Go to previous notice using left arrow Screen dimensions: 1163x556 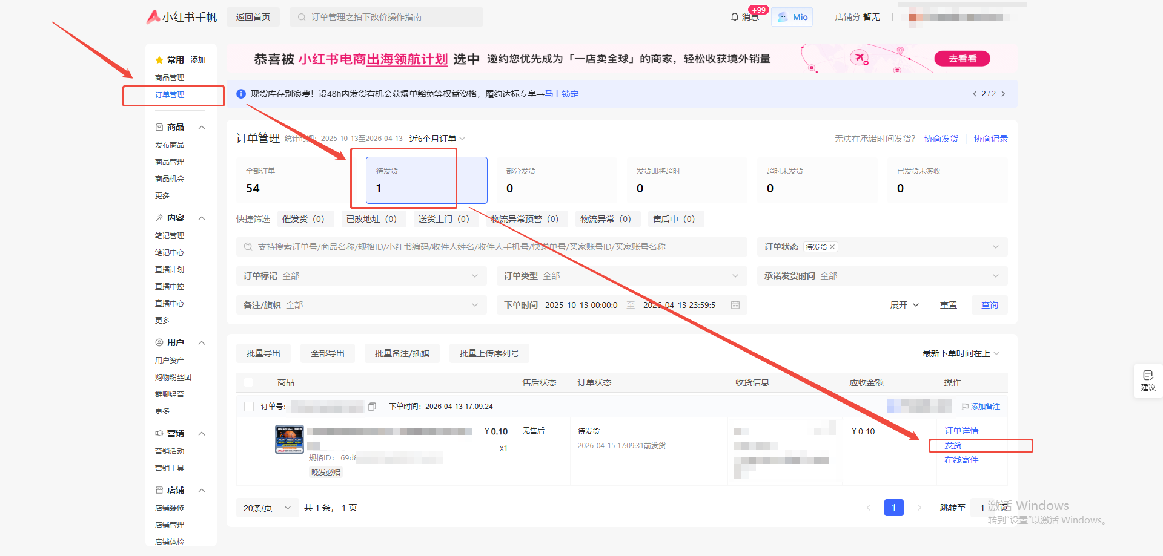click(x=975, y=94)
